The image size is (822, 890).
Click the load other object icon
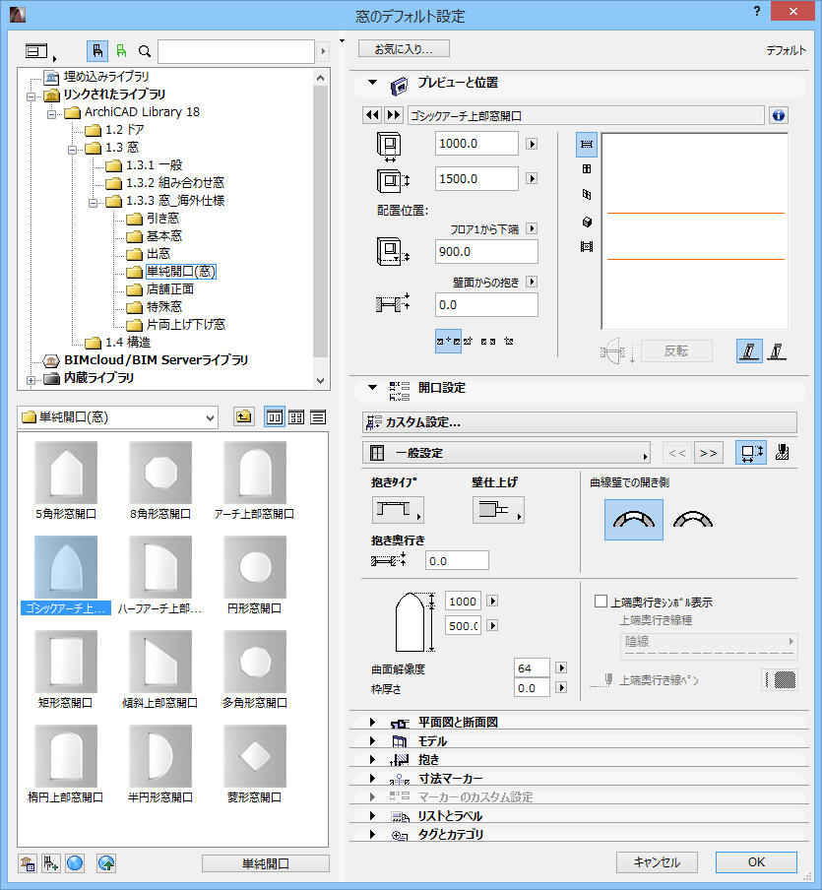[51, 863]
